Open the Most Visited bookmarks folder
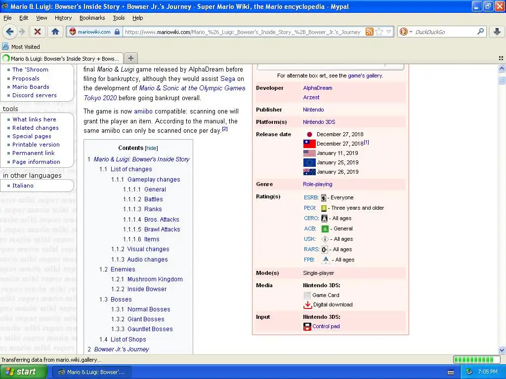The height and width of the screenshot is (379, 506). (x=21, y=47)
